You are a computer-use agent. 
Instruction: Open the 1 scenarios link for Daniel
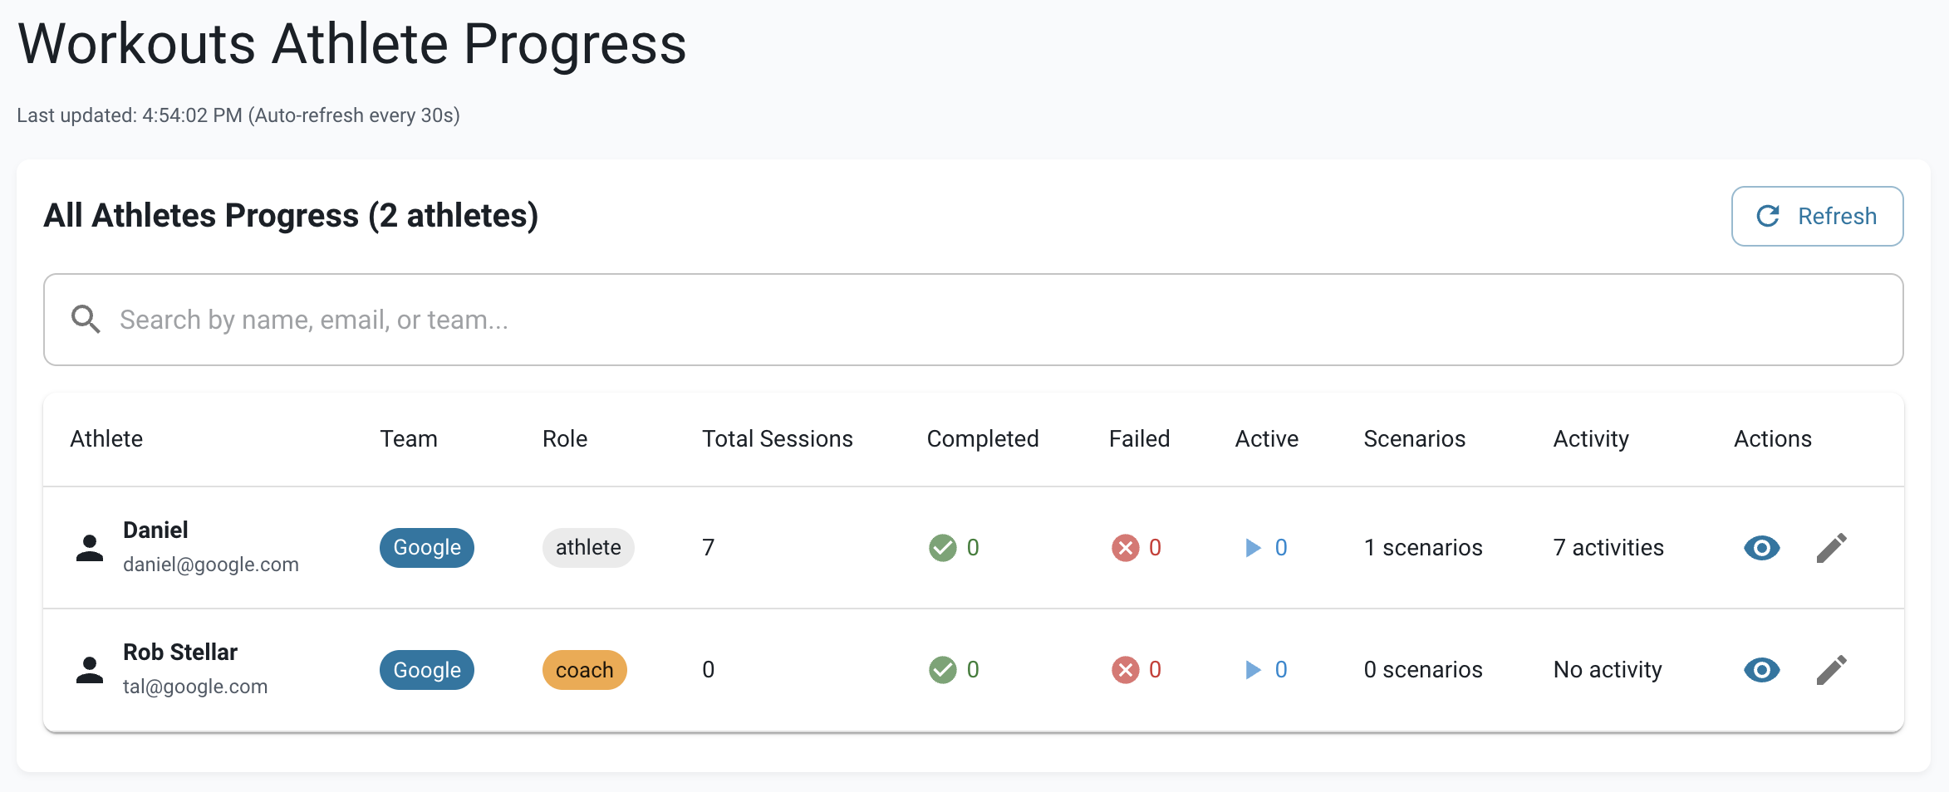(x=1422, y=547)
